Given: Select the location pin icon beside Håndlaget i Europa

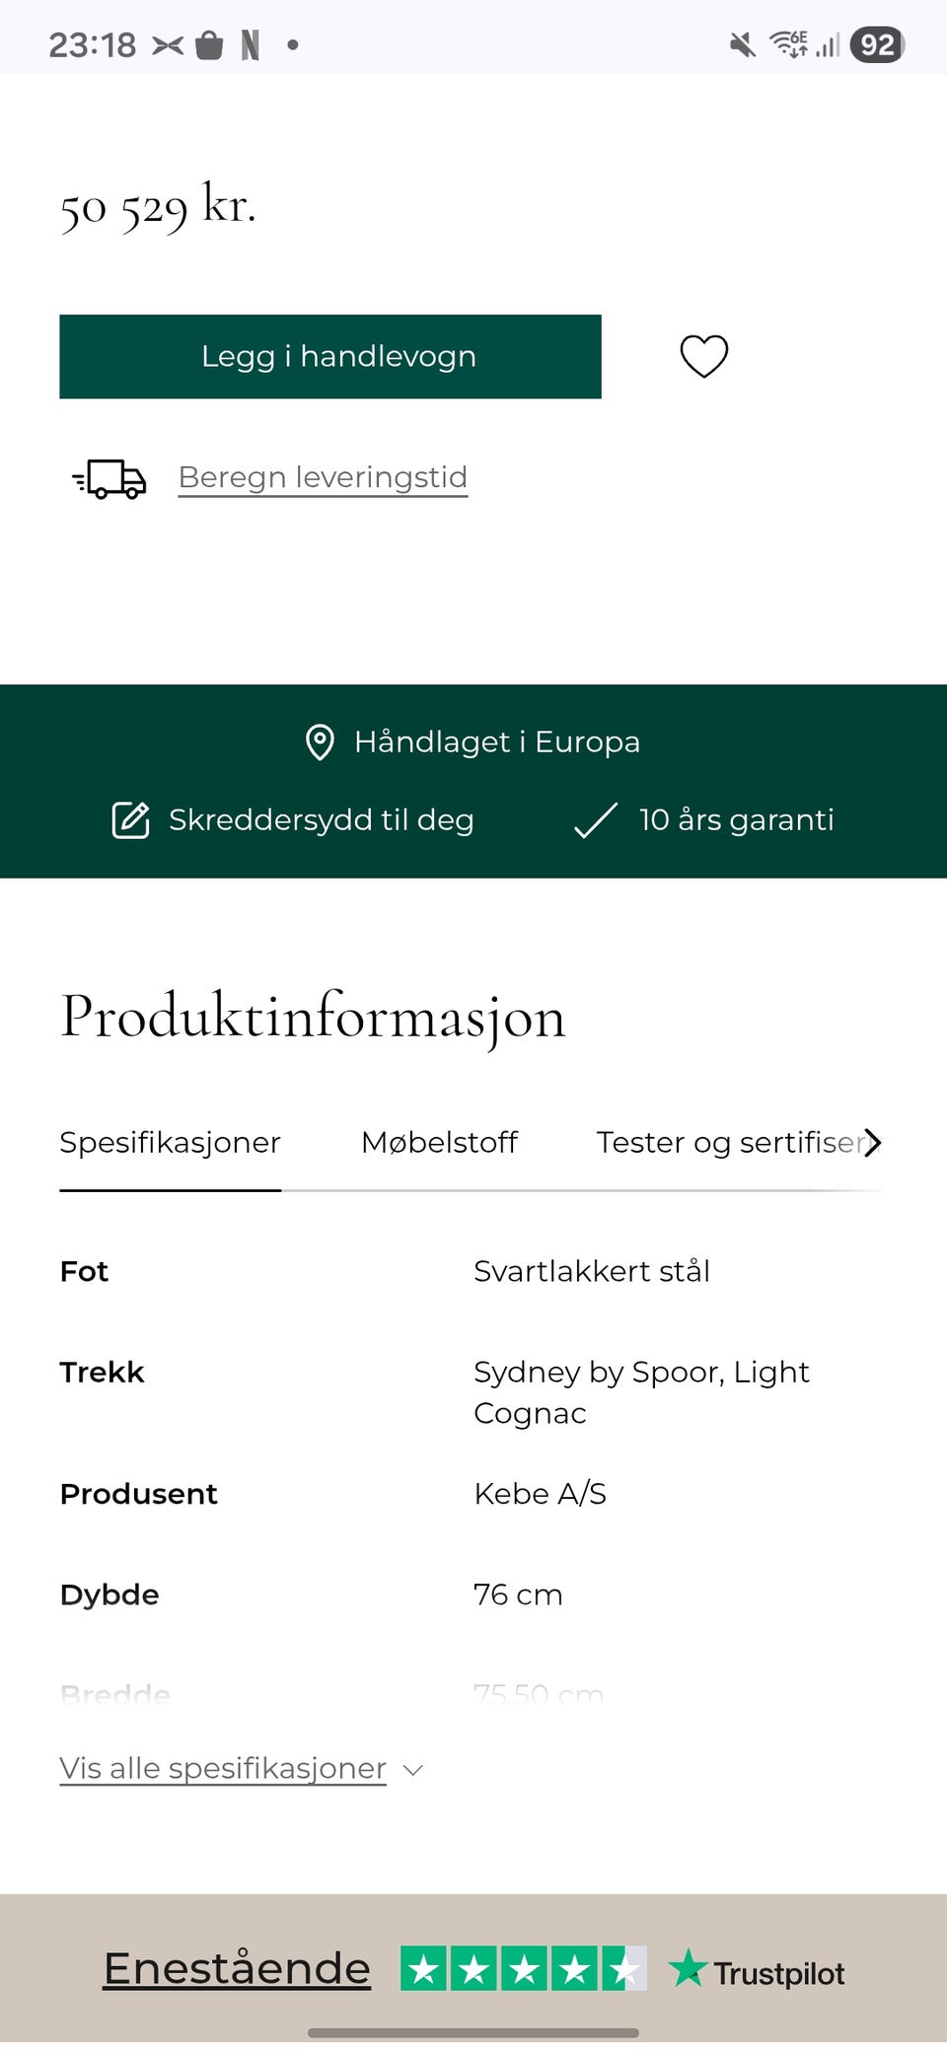Looking at the screenshot, I should 321,743.
